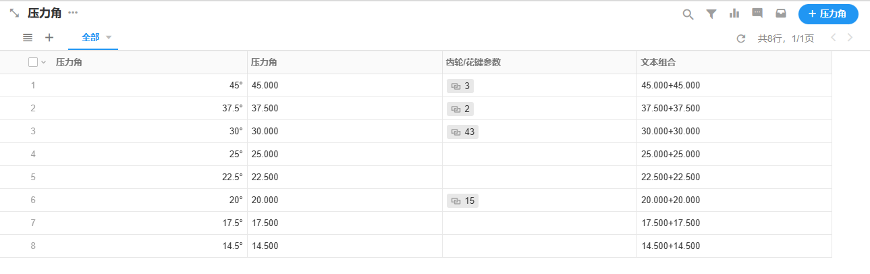This screenshot has height=274, width=870.
Task: Click the 齿轮/花键参数 column header
Action: pos(472,62)
